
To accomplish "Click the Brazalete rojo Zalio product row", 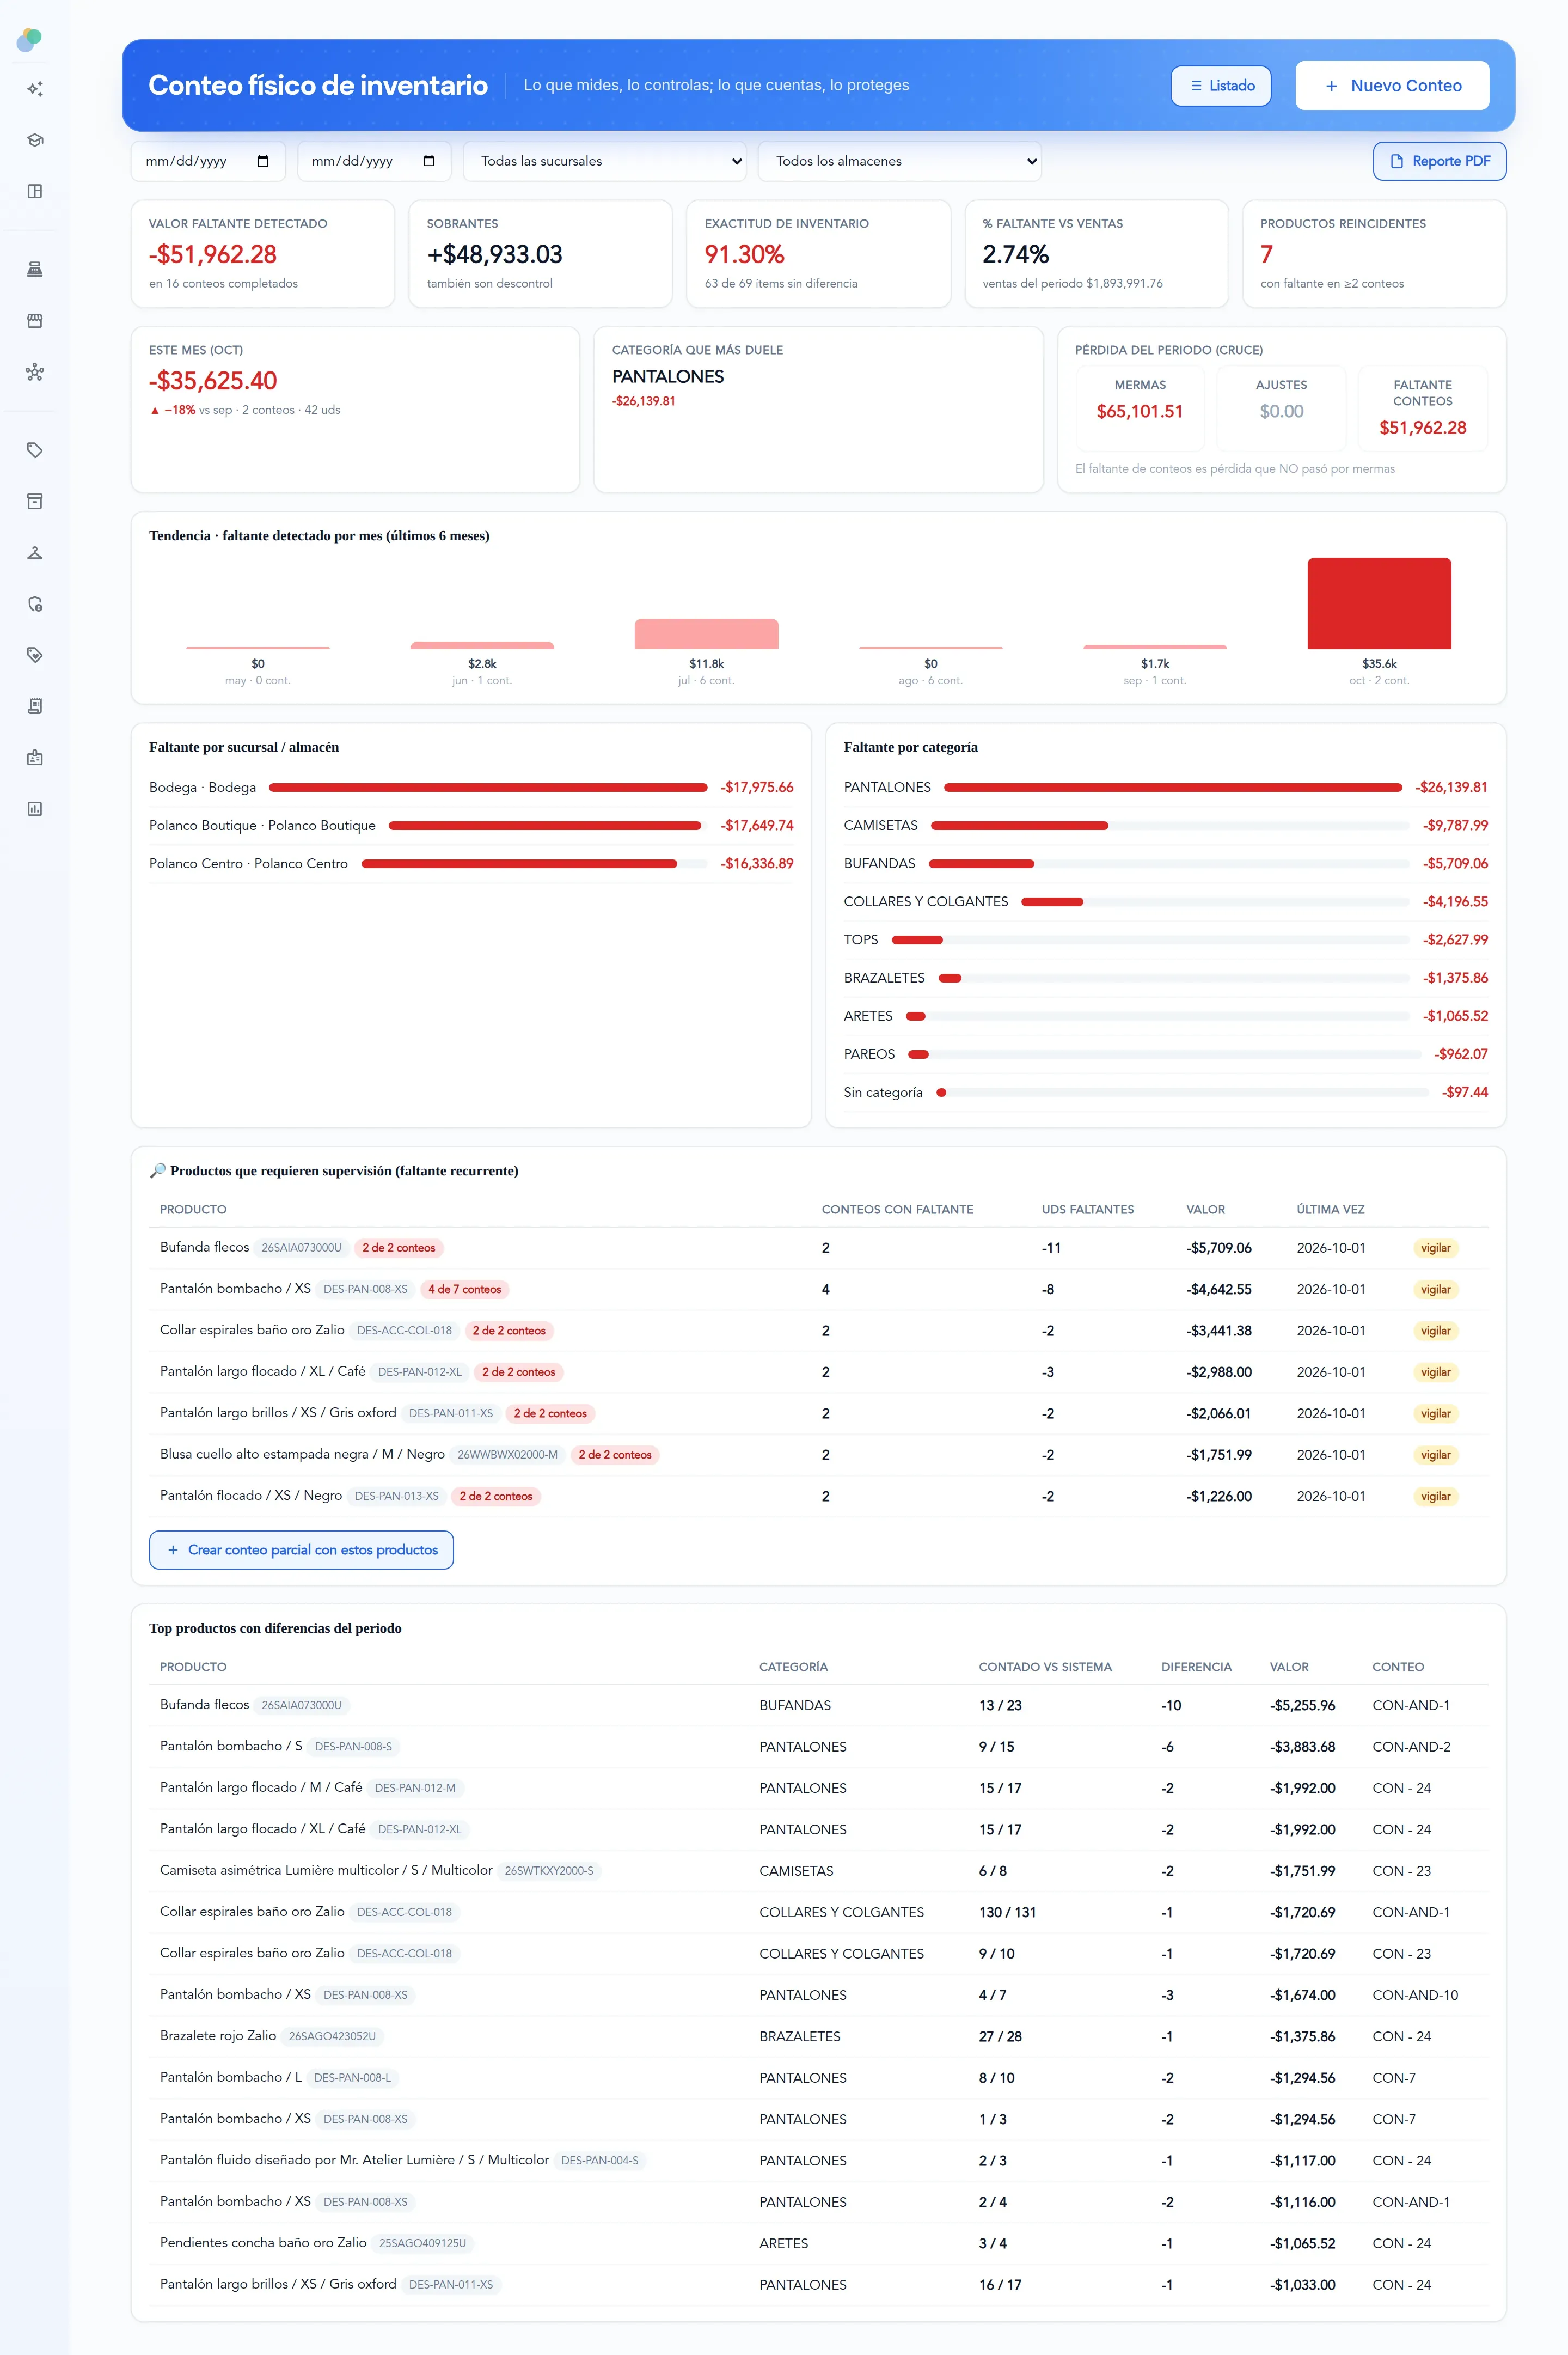I will click(818, 2036).
